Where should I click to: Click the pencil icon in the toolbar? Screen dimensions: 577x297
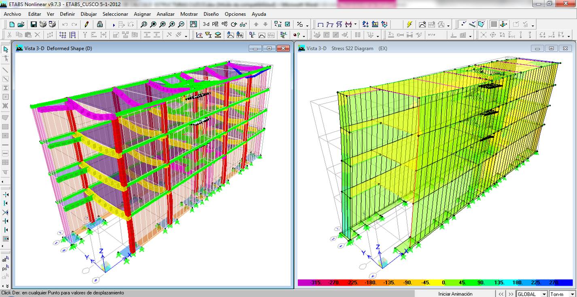87,25
